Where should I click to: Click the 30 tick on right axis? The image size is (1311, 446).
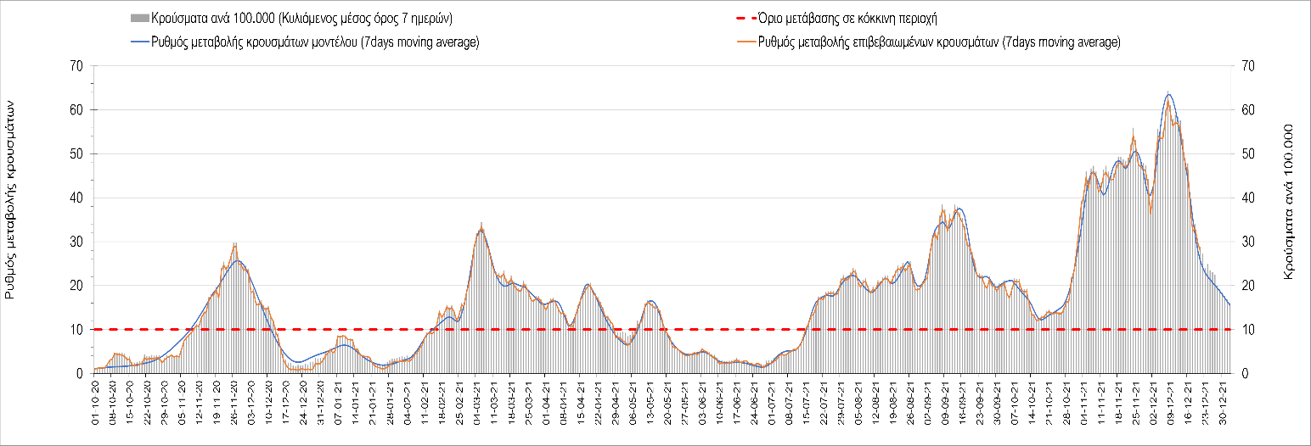point(1246,242)
